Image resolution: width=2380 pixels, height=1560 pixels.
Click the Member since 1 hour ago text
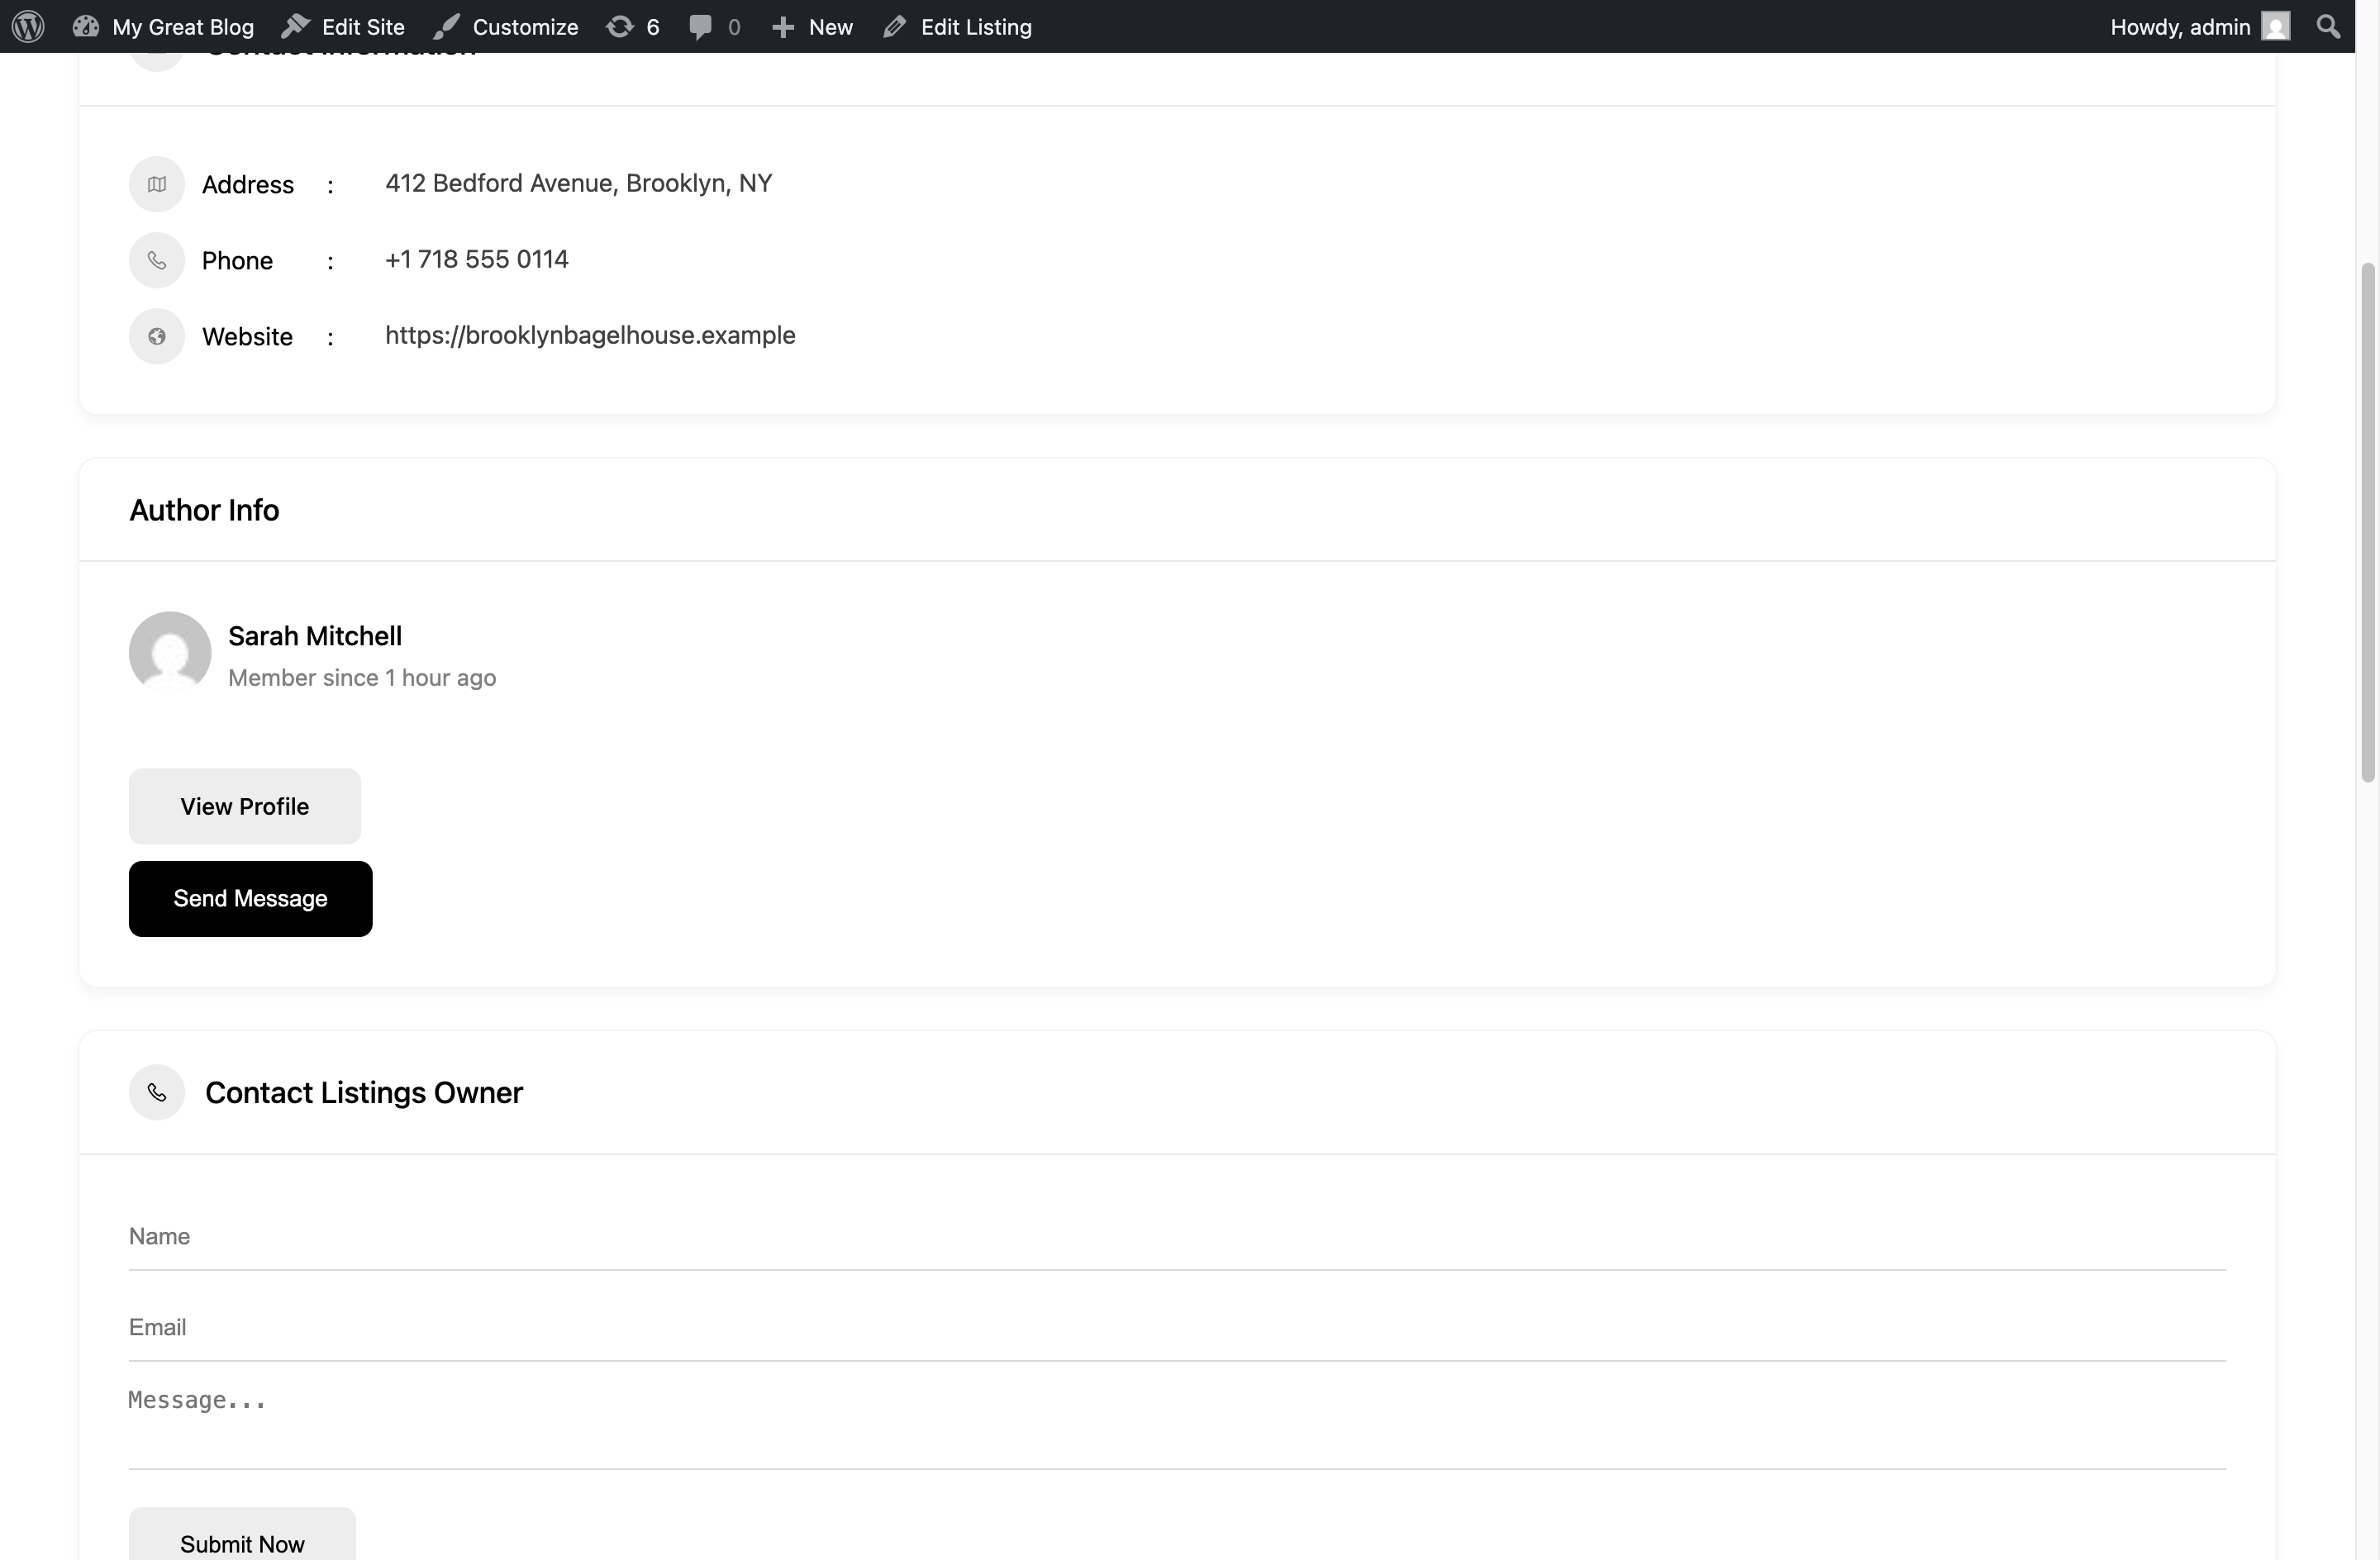coord(362,678)
